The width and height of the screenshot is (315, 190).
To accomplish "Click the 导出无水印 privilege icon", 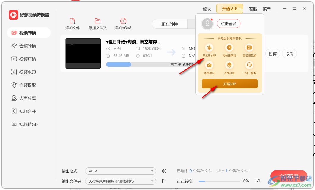I will (209, 48).
